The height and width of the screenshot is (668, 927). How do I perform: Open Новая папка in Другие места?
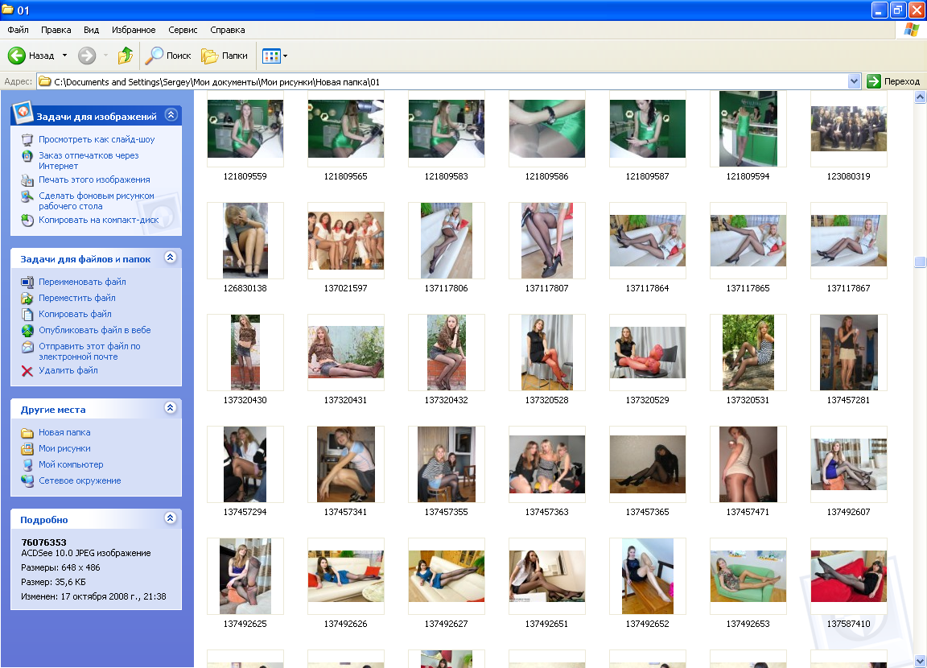tap(64, 433)
